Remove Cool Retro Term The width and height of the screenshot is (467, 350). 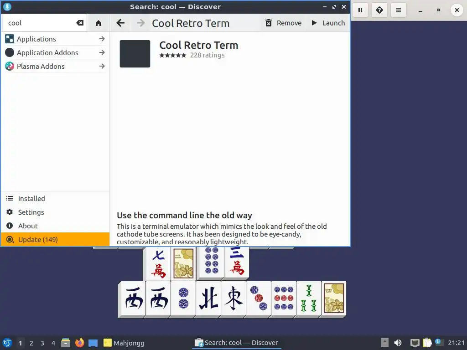283,23
